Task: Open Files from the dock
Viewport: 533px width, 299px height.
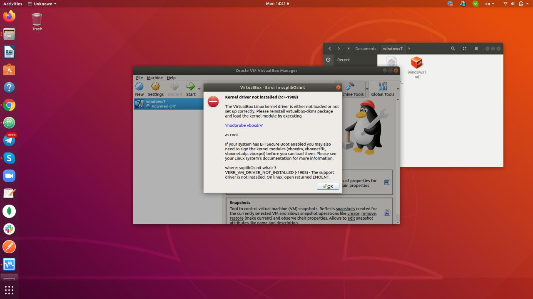Action: pyautogui.click(x=9, y=34)
